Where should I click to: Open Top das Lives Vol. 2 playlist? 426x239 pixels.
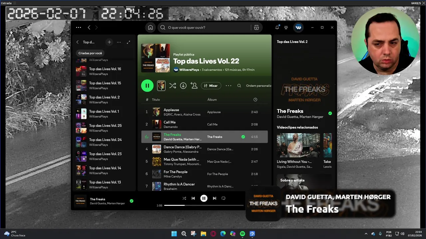click(x=104, y=100)
